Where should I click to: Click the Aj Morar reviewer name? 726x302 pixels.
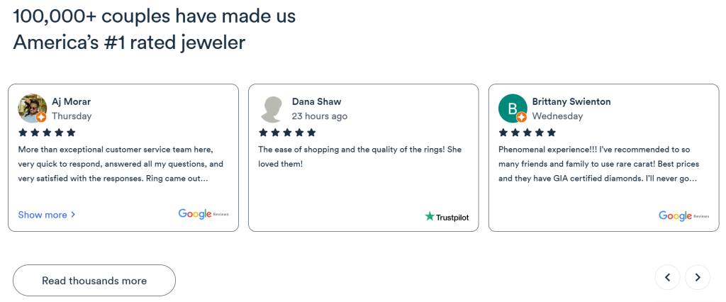pyautogui.click(x=72, y=101)
